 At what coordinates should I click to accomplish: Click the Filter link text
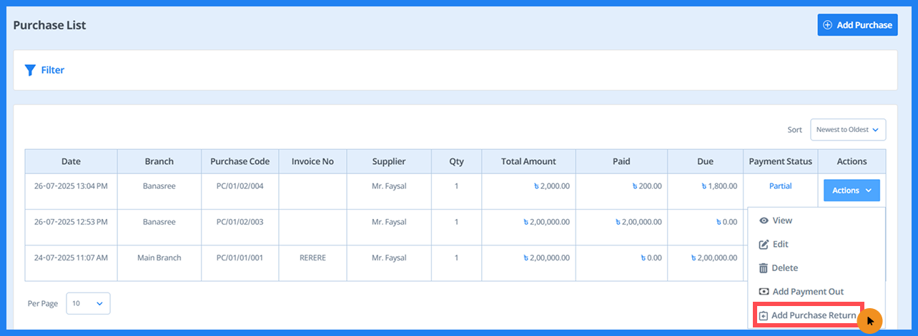tap(53, 70)
